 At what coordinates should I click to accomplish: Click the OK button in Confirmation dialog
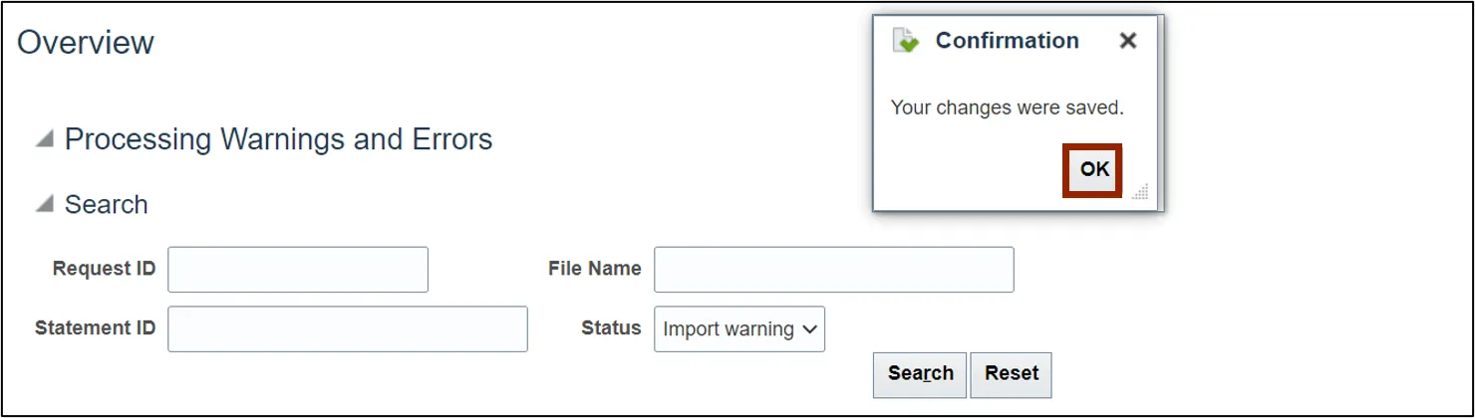[1093, 170]
